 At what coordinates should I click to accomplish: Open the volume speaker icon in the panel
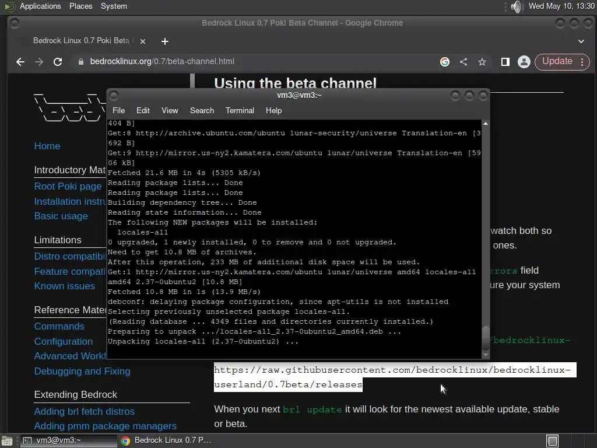(517, 6)
